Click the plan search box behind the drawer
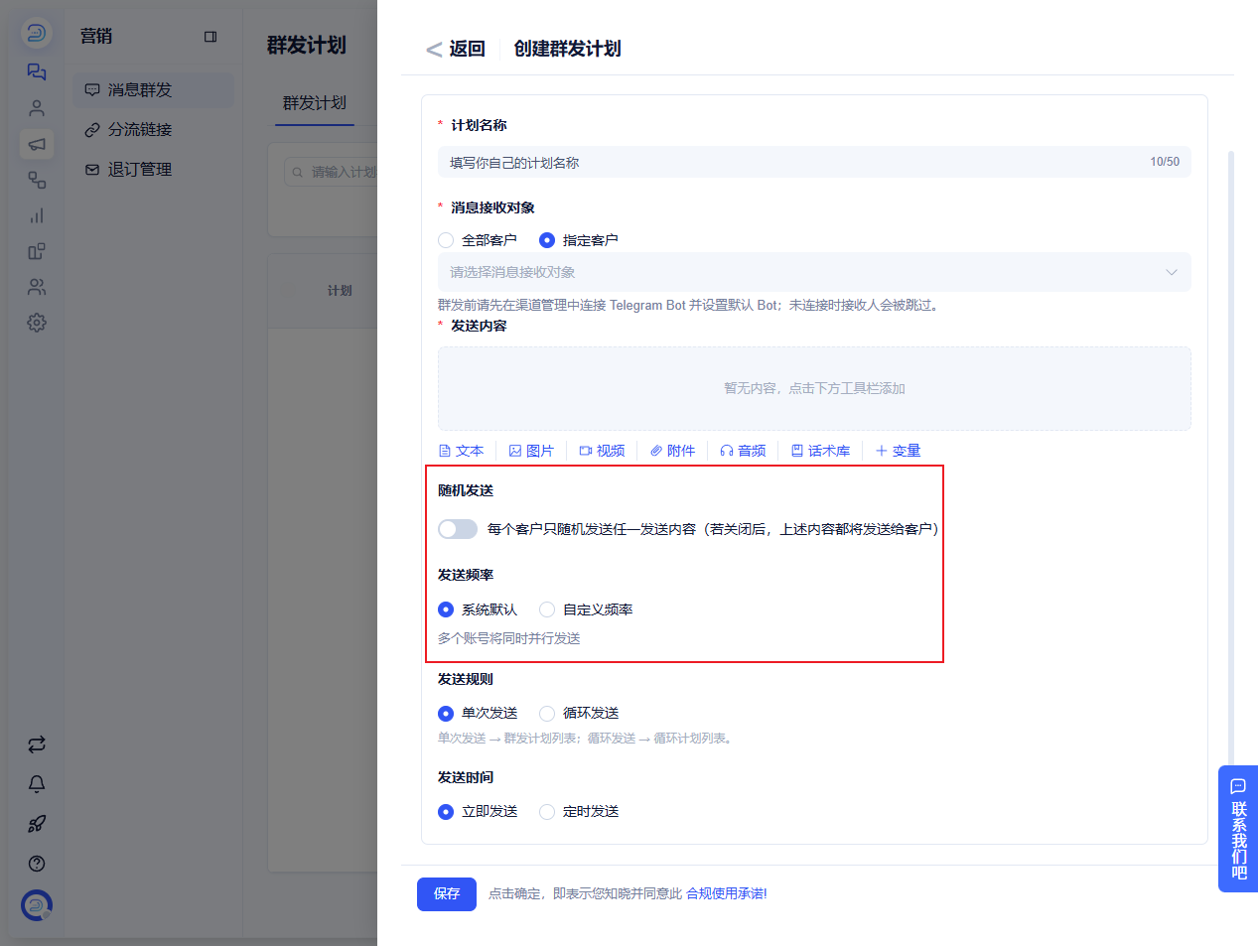The image size is (1258, 946). coord(333,172)
